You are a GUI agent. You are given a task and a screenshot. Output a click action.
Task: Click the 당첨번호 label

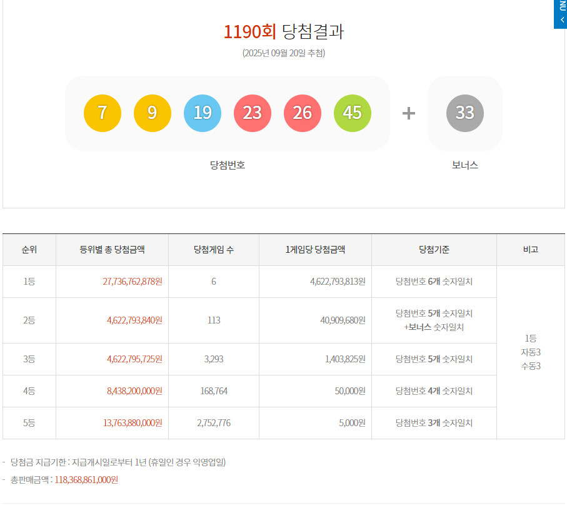tap(228, 165)
